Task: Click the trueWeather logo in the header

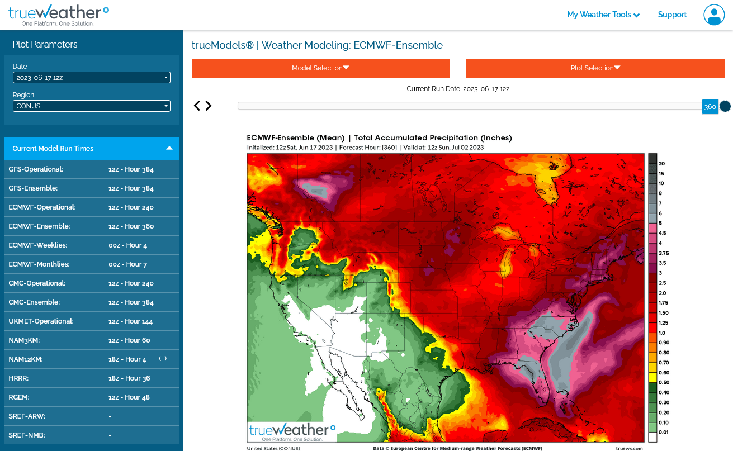Action: coord(59,15)
